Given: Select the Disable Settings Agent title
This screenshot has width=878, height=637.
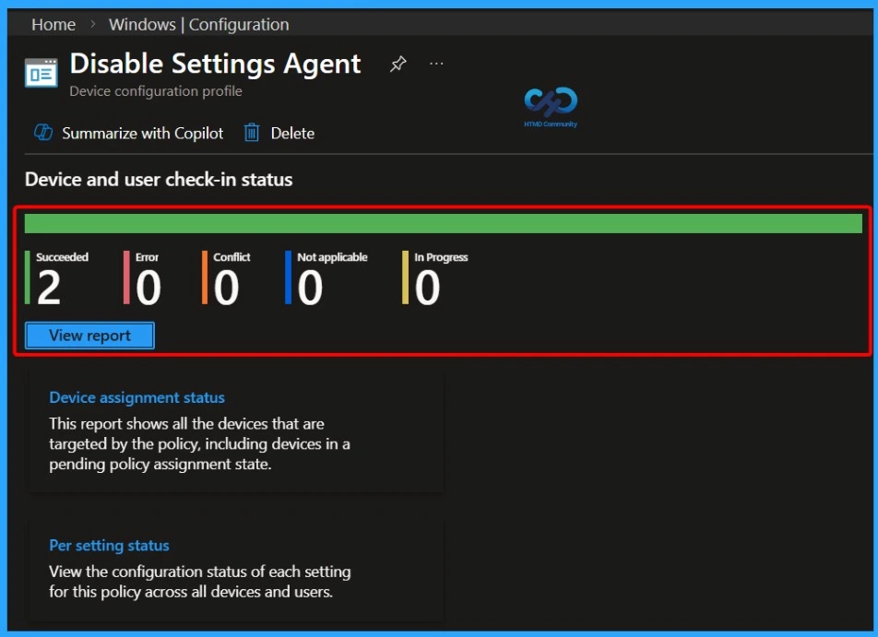Looking at the screenshot, I should 215,64.
